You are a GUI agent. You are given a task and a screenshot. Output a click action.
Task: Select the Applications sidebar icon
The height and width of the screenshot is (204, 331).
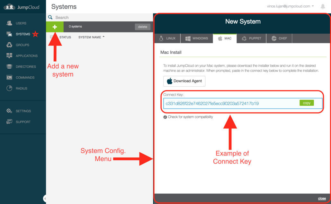pos(9,56)
